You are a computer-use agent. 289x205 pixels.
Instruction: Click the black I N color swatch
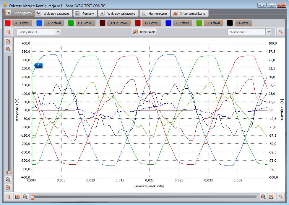(230, 23)
